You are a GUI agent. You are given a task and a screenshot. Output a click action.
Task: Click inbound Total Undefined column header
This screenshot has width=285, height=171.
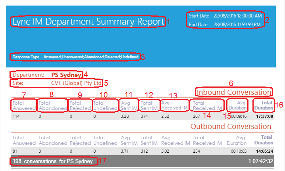tap(105, 106)
